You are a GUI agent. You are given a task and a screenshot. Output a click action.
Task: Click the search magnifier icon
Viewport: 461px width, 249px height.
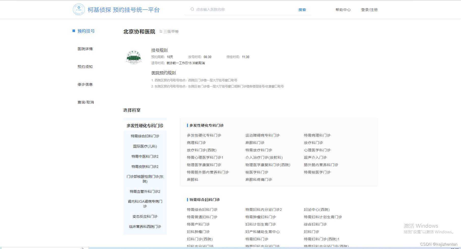192,9
